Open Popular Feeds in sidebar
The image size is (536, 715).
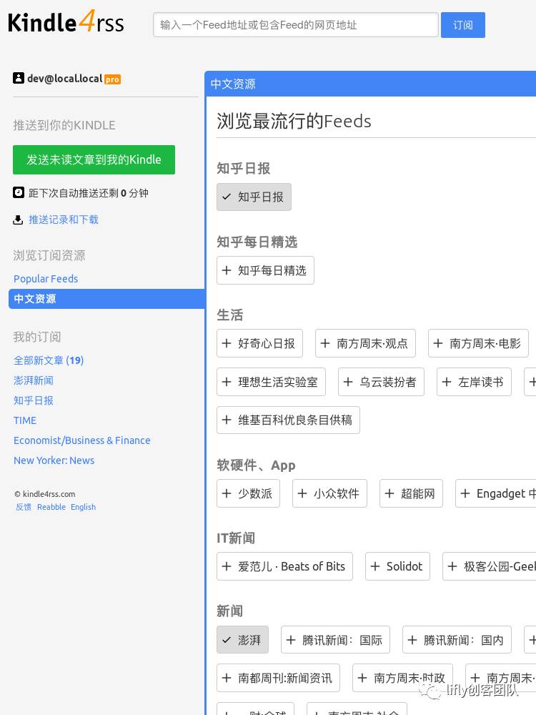click(46, 279)
